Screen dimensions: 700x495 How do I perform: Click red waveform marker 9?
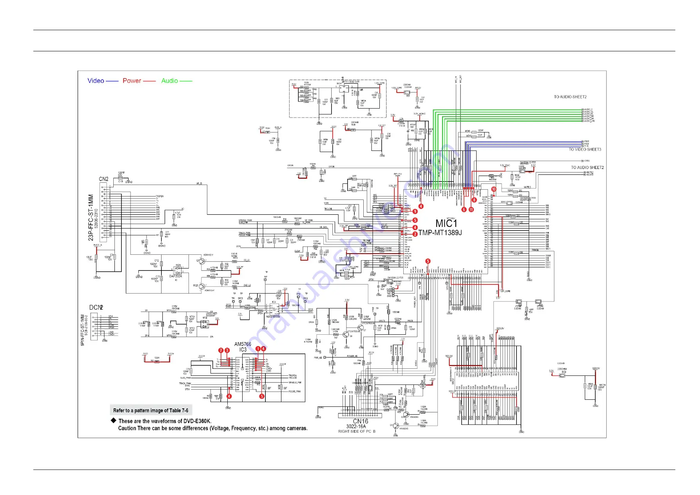pos(415,212)
